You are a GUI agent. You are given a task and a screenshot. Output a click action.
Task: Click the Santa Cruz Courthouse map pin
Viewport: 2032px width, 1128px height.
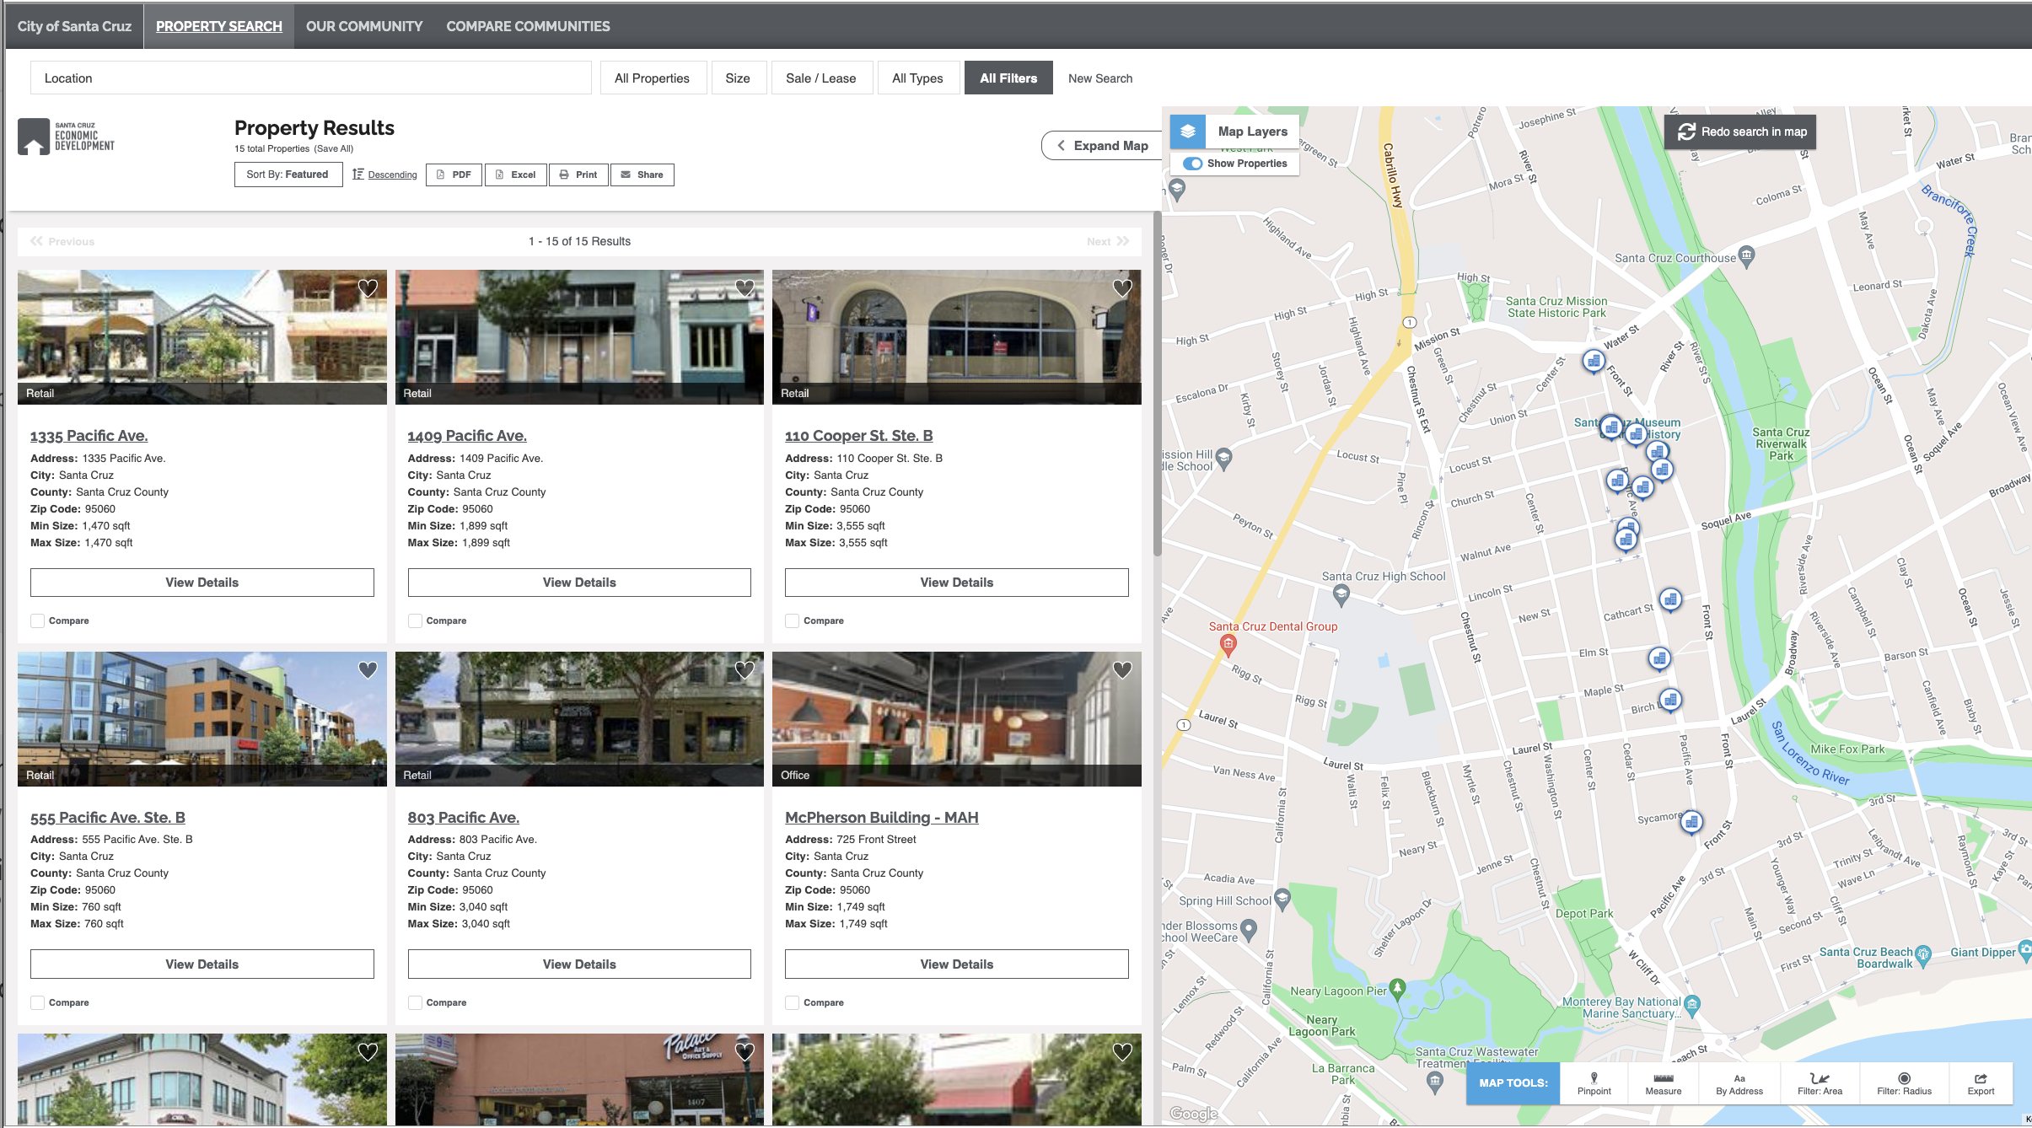click(1747, 255)
